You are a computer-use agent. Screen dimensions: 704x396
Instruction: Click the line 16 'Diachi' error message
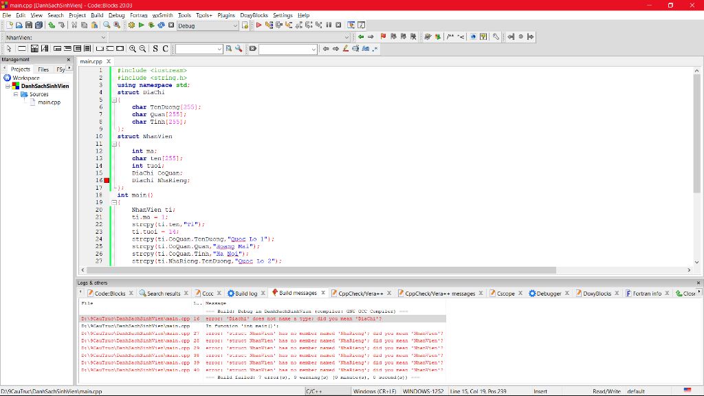coord(263,319)
